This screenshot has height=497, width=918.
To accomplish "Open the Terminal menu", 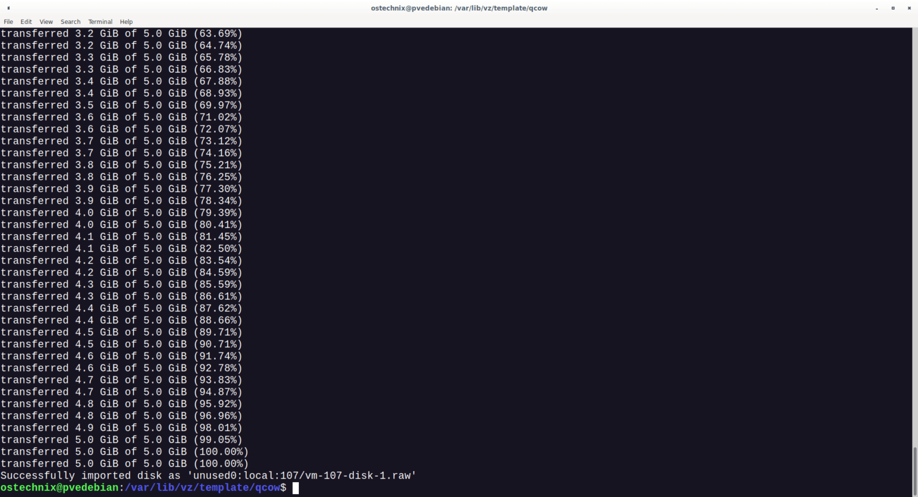I will pyautogui.click(x=100, y=22).
